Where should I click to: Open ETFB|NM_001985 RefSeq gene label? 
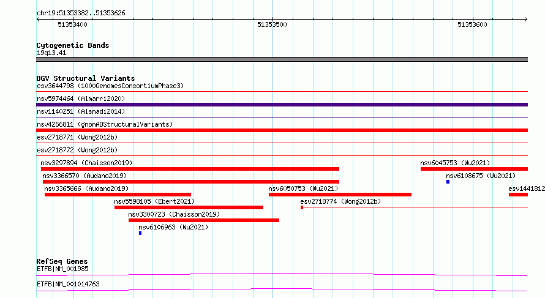pyautogui.click(x=63, y=269)
